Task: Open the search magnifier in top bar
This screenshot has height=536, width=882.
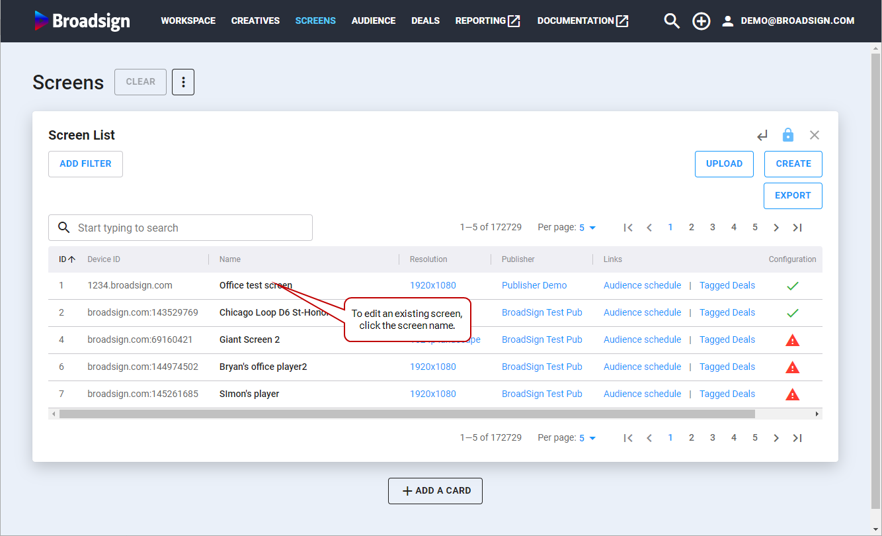Action: coord(672,21)
